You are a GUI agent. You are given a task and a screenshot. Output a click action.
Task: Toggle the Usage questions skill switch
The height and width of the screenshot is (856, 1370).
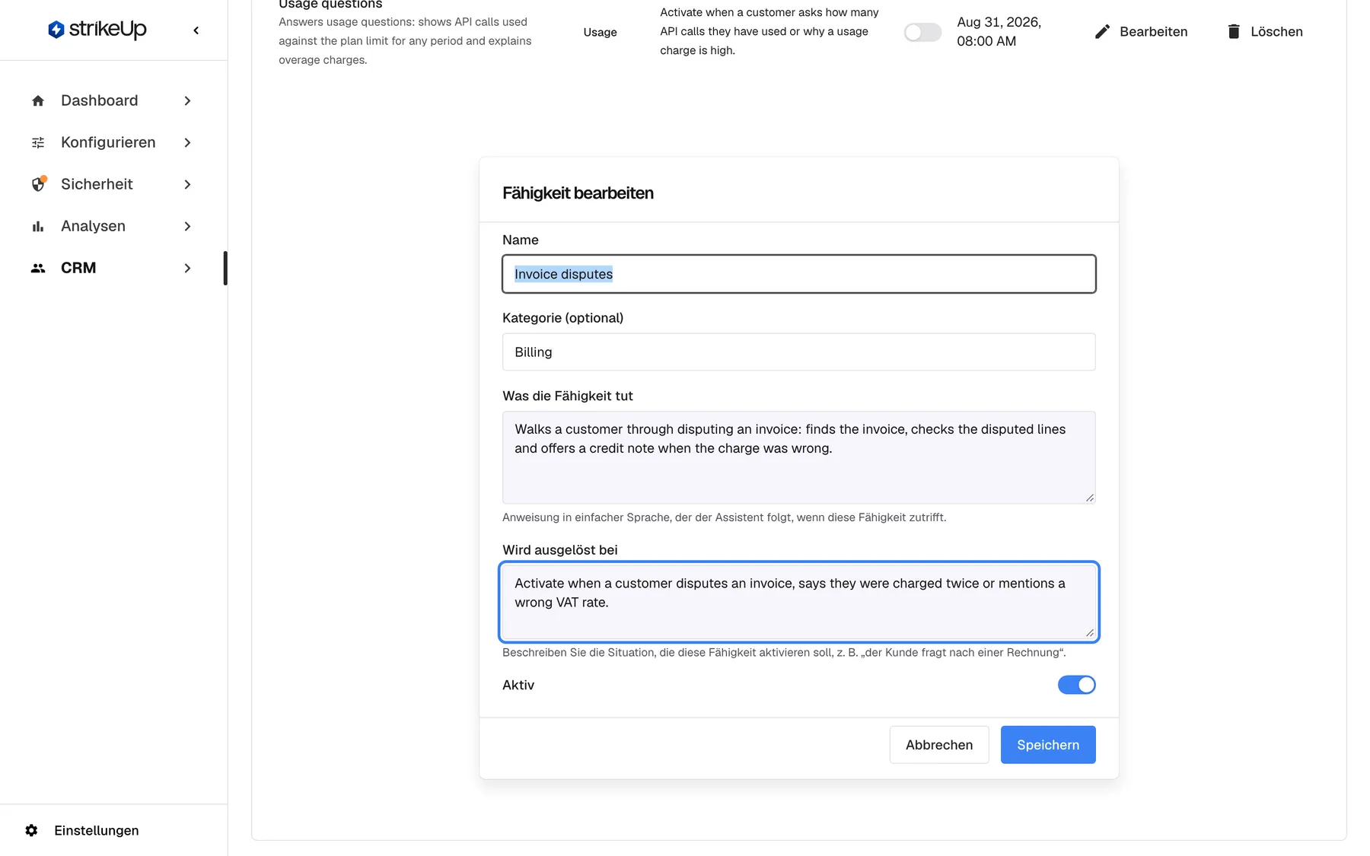922,32
